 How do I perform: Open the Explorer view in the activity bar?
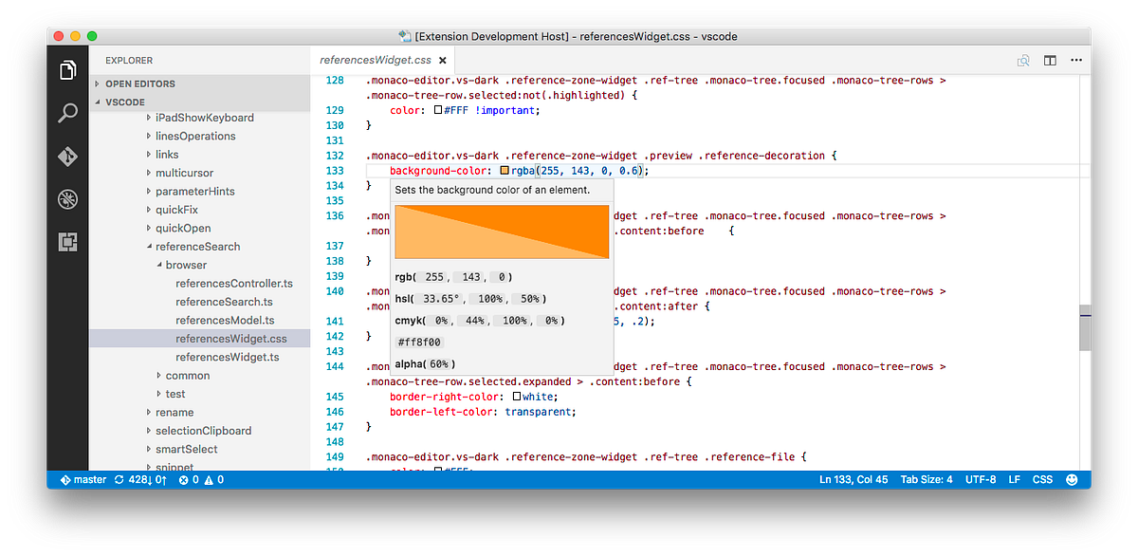pos(67,69)
